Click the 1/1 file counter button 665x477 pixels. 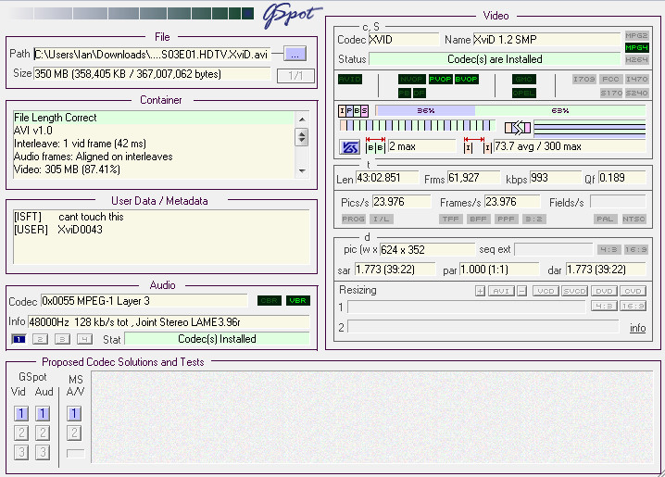click(295, 76)
